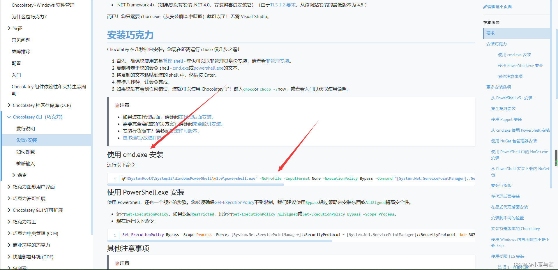
Task: Jump to 使用受限 TLS 安装 outline entry
Action: 508,256
